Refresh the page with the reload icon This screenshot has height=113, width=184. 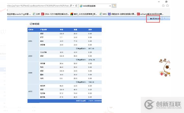click(x=76, y=6)
